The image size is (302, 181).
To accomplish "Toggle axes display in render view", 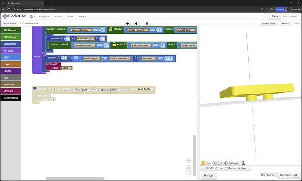I will pos(209,163).
